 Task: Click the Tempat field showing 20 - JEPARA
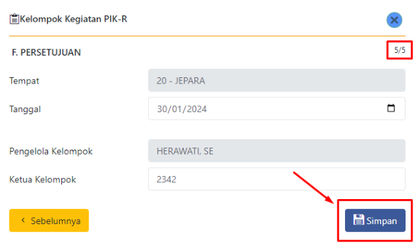pos(277,81)
